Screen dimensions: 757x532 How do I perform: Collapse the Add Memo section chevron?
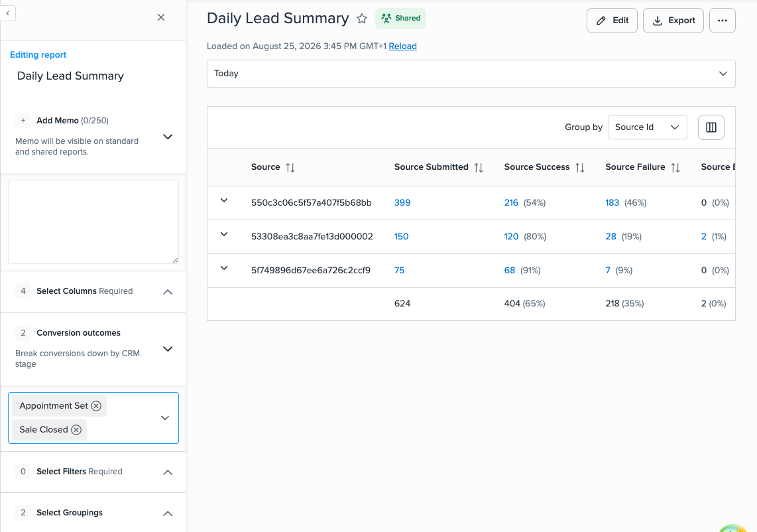[168, 137]
